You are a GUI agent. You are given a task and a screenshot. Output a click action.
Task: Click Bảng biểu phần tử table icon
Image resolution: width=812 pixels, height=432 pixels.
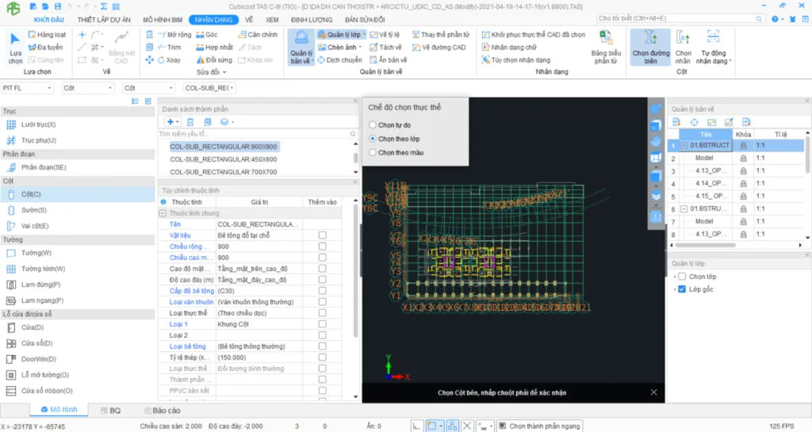click(604, 48)
